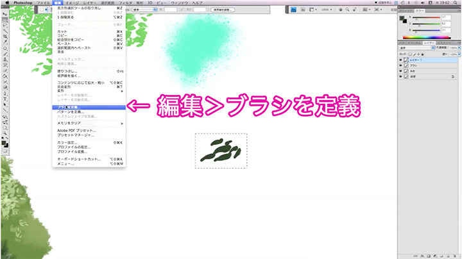462x259 pixels.
Task: Hide the レイヤー 1 layer
Action: [400, 60]
